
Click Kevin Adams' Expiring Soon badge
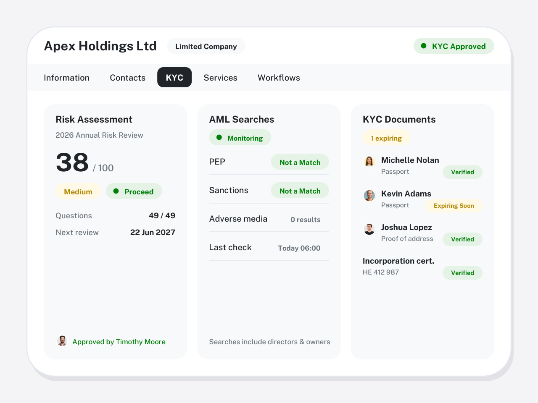[454, 206]
